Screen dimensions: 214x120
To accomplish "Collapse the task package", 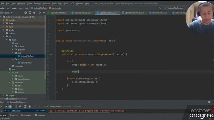I will click(x=13, y=53).
